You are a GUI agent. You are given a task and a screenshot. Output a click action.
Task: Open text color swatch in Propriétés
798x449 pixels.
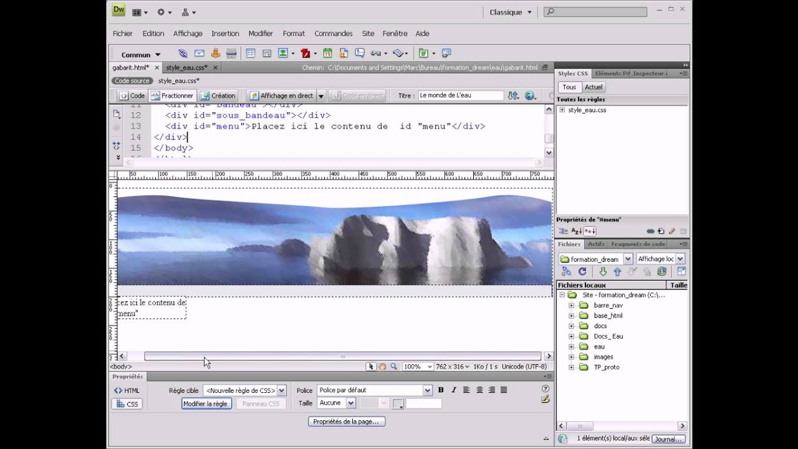[x=398, y=404]
